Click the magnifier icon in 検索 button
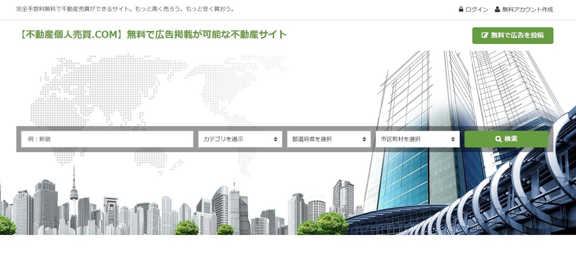576x261 pixels. tap(498, 139)
